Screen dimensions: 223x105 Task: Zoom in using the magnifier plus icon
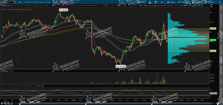tap(5, 103)
